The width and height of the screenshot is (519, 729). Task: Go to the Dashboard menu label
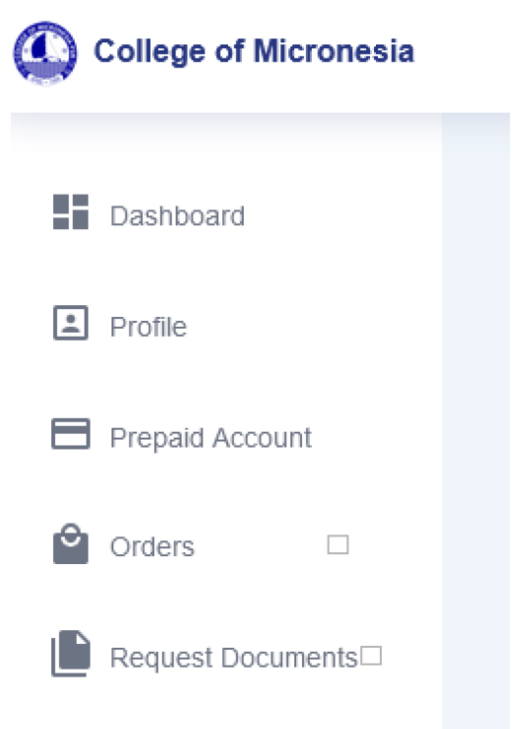coord(178,216)
